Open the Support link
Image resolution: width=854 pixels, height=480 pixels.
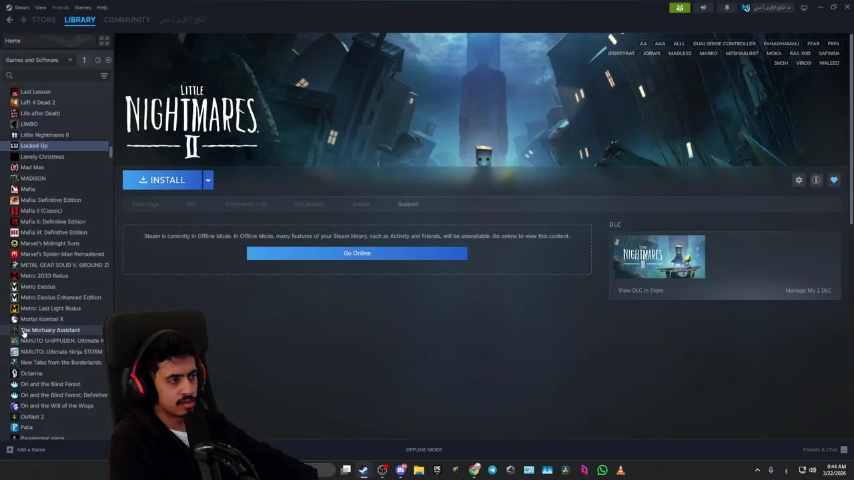click(408, 204)
